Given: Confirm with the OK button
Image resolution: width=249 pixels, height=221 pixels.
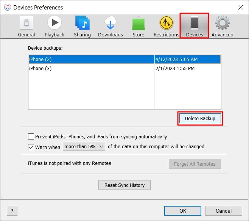Looking at the screenshot, I should coord(183,211).
